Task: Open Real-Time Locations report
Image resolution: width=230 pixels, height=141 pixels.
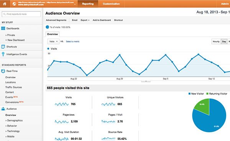Action: [x=11, y=82]
